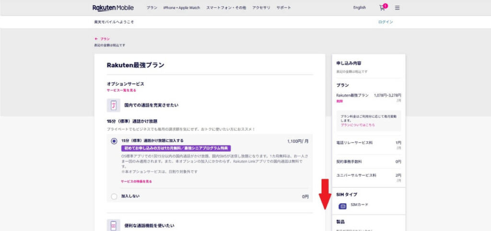Click the icon beside 便利な通話機能を使いたい

[113, 225]
